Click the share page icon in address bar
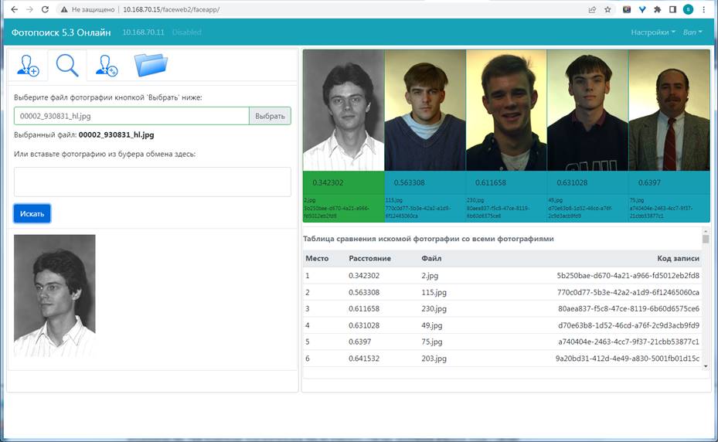 point(592,10)
